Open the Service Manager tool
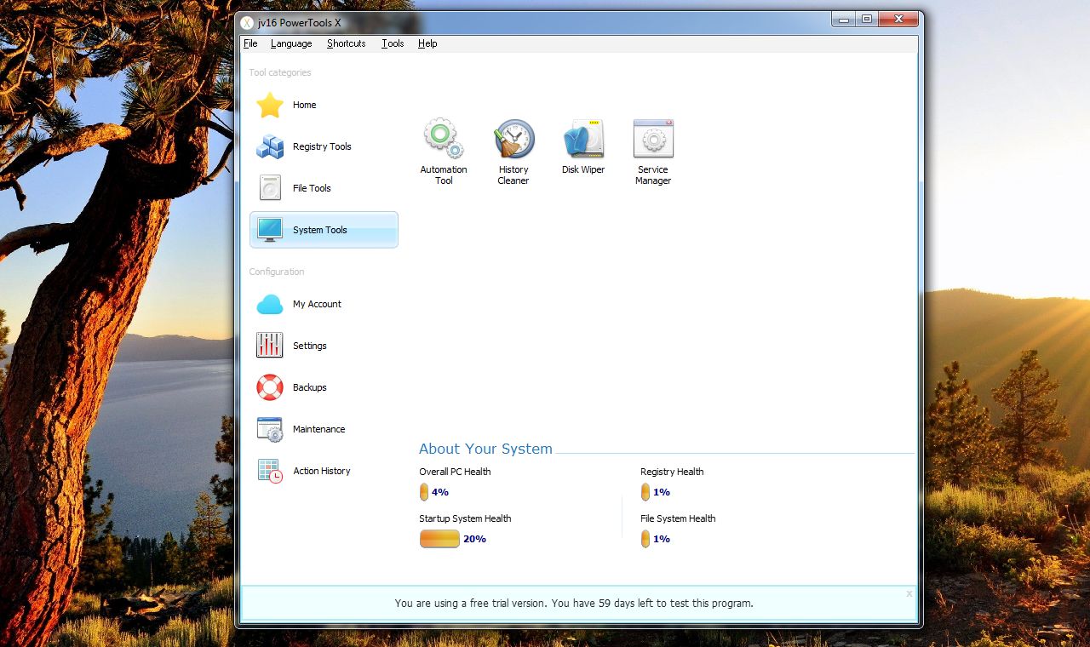The height and width of the screenshot is (647, 1090). 653,139
